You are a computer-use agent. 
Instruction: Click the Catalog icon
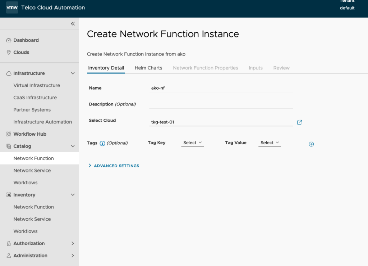(9, 146)
